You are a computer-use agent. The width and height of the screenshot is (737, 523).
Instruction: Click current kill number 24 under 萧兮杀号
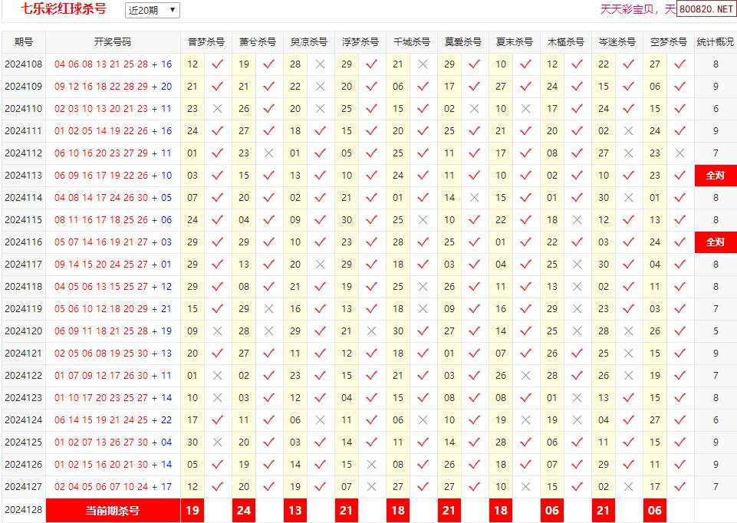(244, 510)
